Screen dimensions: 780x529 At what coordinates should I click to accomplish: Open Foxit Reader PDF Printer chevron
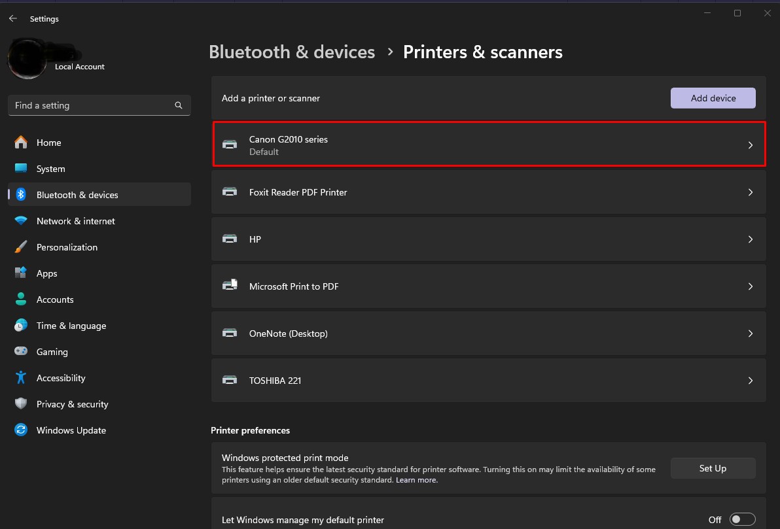[751, 192]
